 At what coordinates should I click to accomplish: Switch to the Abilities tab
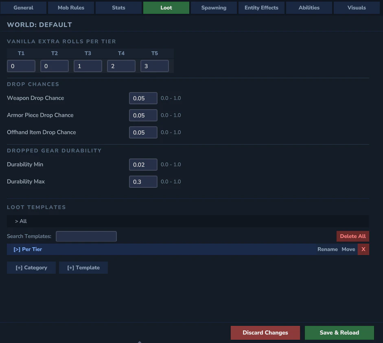[309, 8]
